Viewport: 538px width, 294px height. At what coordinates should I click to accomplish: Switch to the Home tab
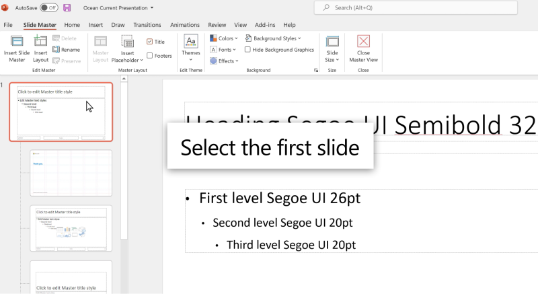click(x=72, y=25)
